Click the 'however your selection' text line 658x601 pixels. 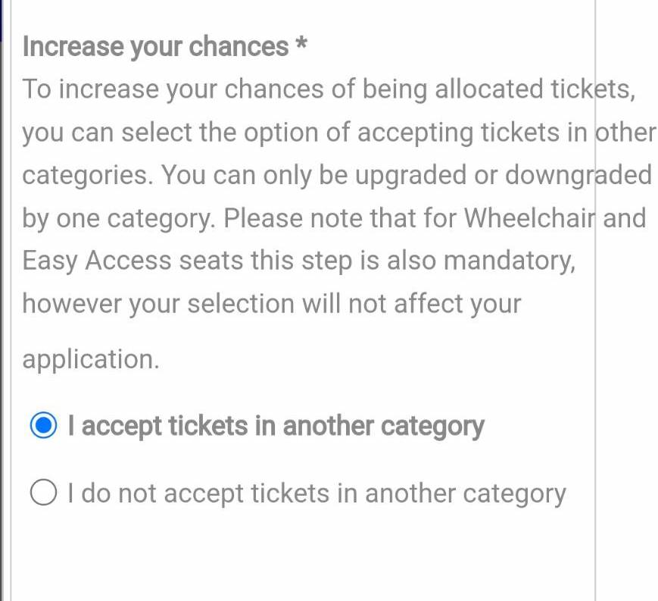pos(158,303)
